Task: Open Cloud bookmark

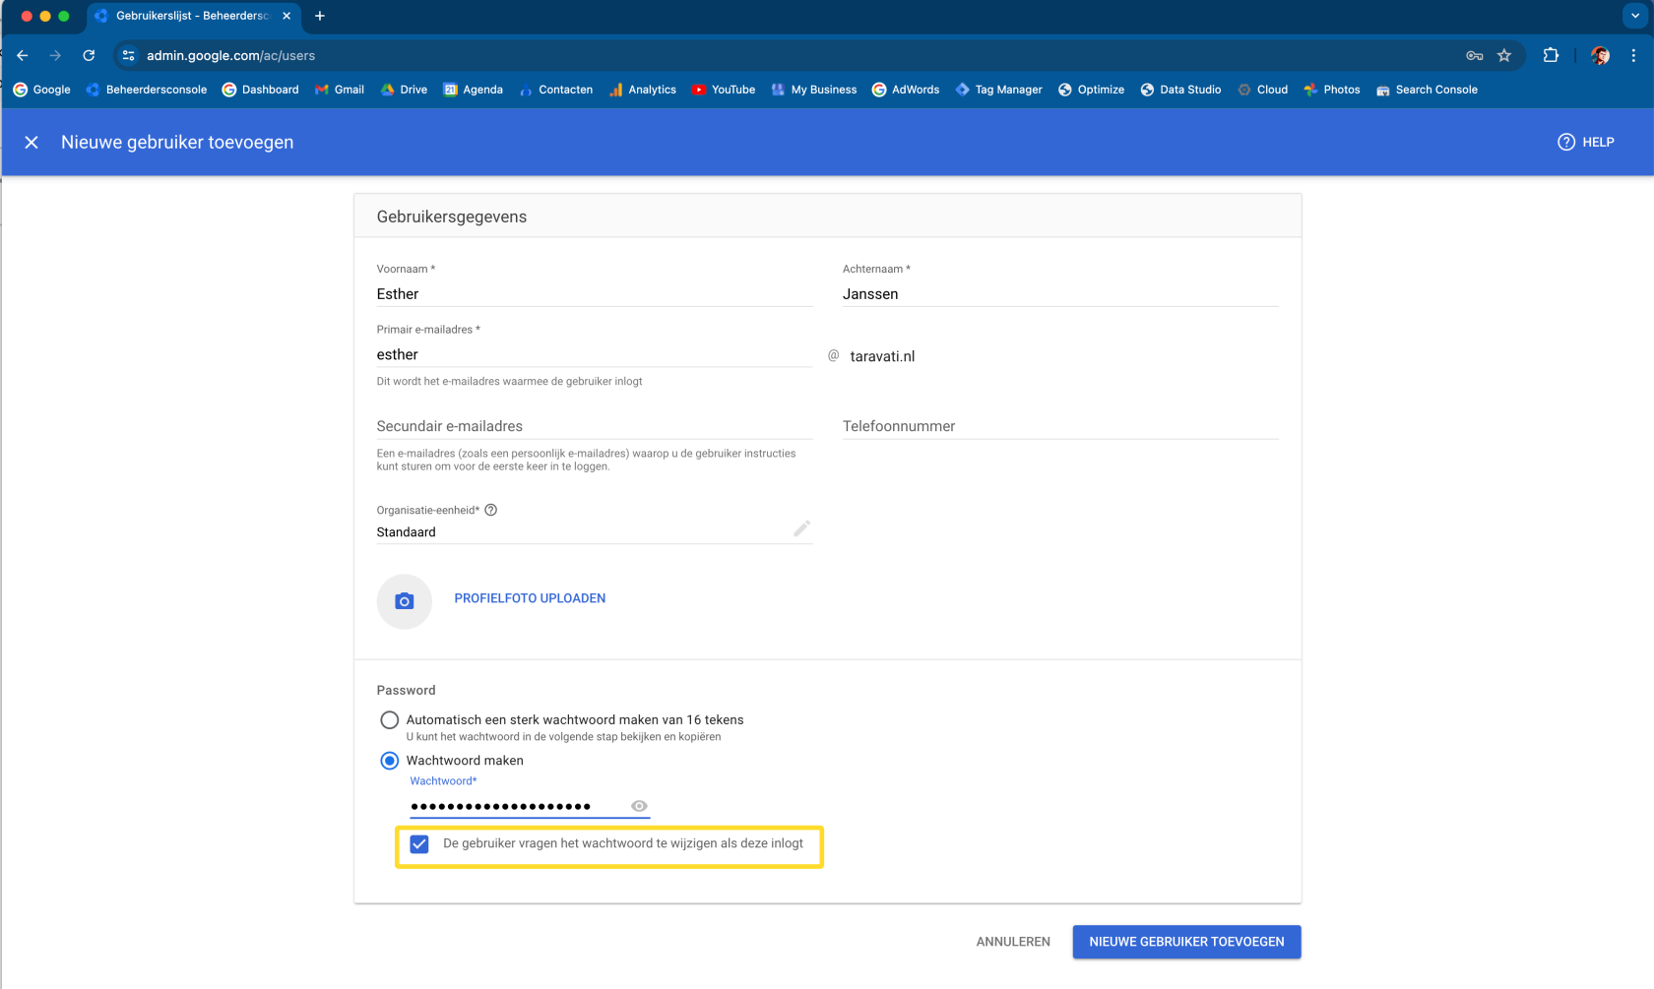Action: coord(1263,90)
